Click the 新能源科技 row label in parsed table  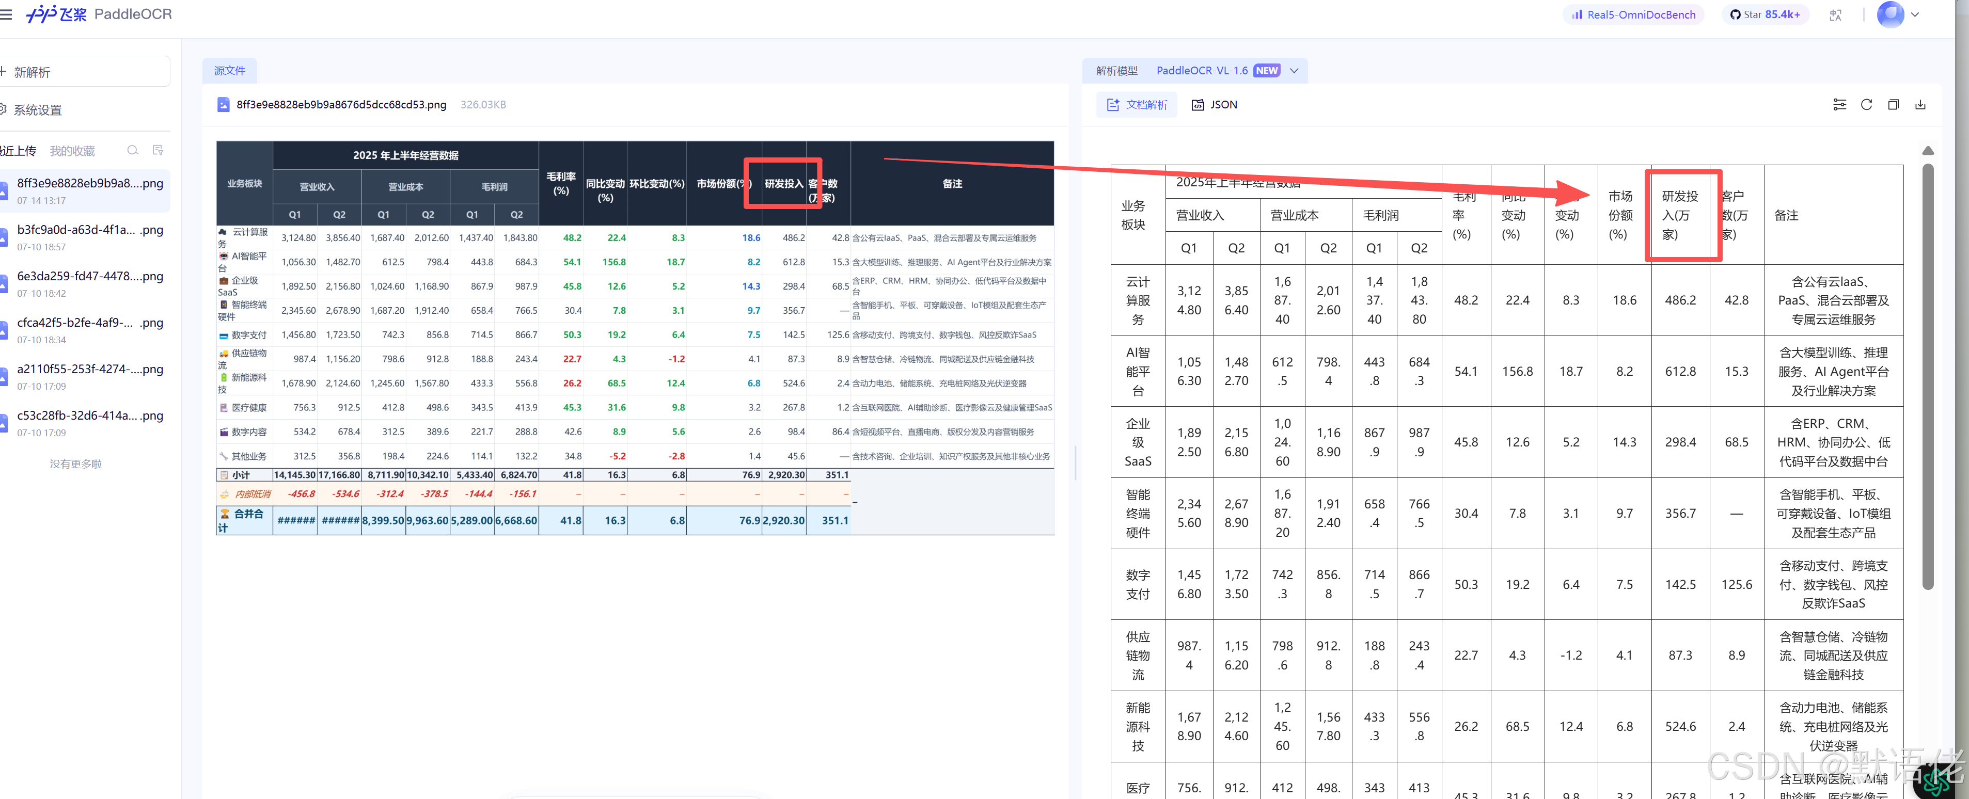(x=1138, y=726)
